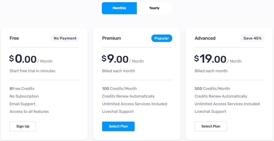Screen dimensions: 274x141
Task: Click the Free plan title
Action: coord(14,38)
